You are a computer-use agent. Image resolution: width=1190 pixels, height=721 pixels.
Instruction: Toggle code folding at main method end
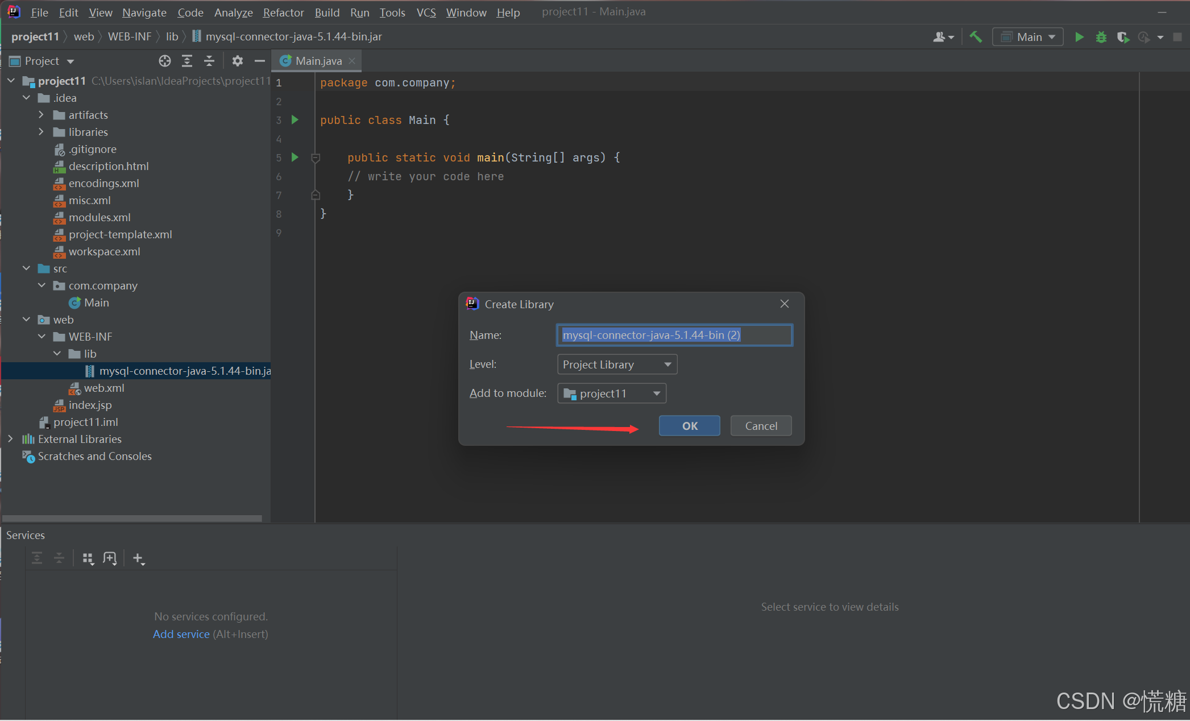coord(316,195)
